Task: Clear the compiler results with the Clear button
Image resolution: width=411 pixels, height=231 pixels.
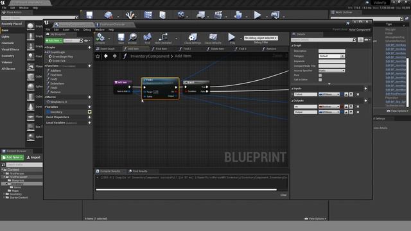Action: point(283,195)
